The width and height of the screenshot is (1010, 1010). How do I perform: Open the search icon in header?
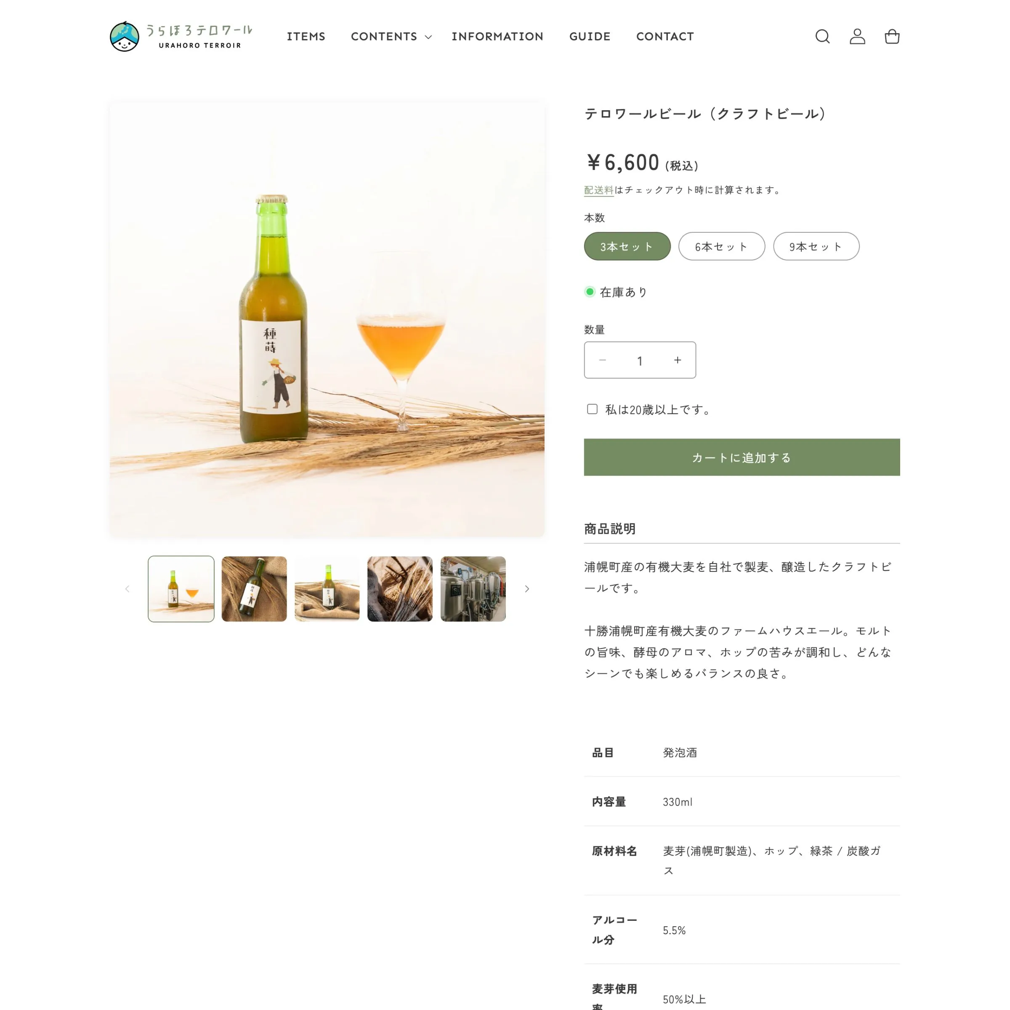[x=822, y=37]
